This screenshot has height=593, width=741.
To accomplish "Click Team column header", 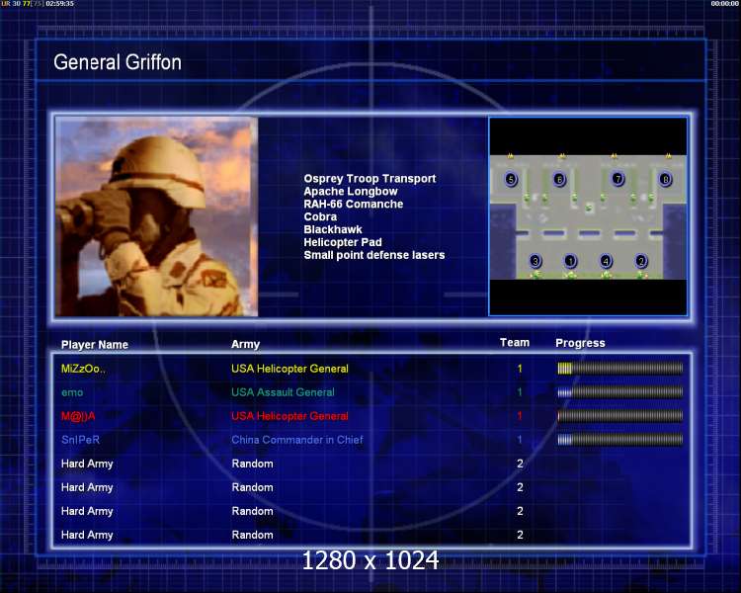I will click(515, 343).
